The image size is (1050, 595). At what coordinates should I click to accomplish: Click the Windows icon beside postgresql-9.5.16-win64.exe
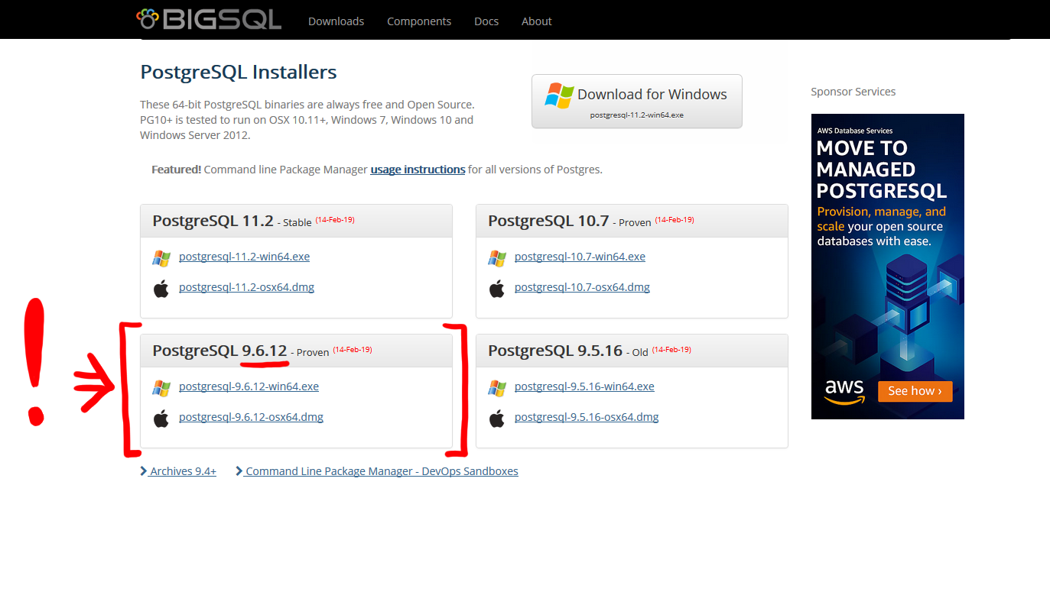click(x=497, y=388)
